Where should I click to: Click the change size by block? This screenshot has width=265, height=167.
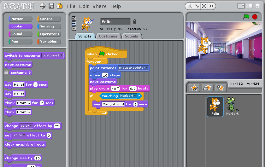coord(23,158)
